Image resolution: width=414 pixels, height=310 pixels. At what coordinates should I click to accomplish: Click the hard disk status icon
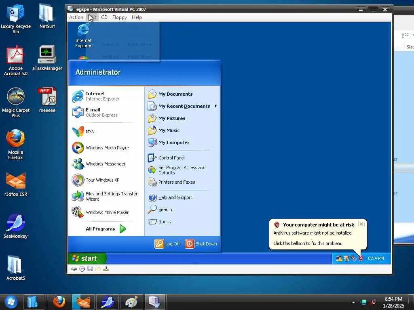pyautogui.click(x=74, y=269)
